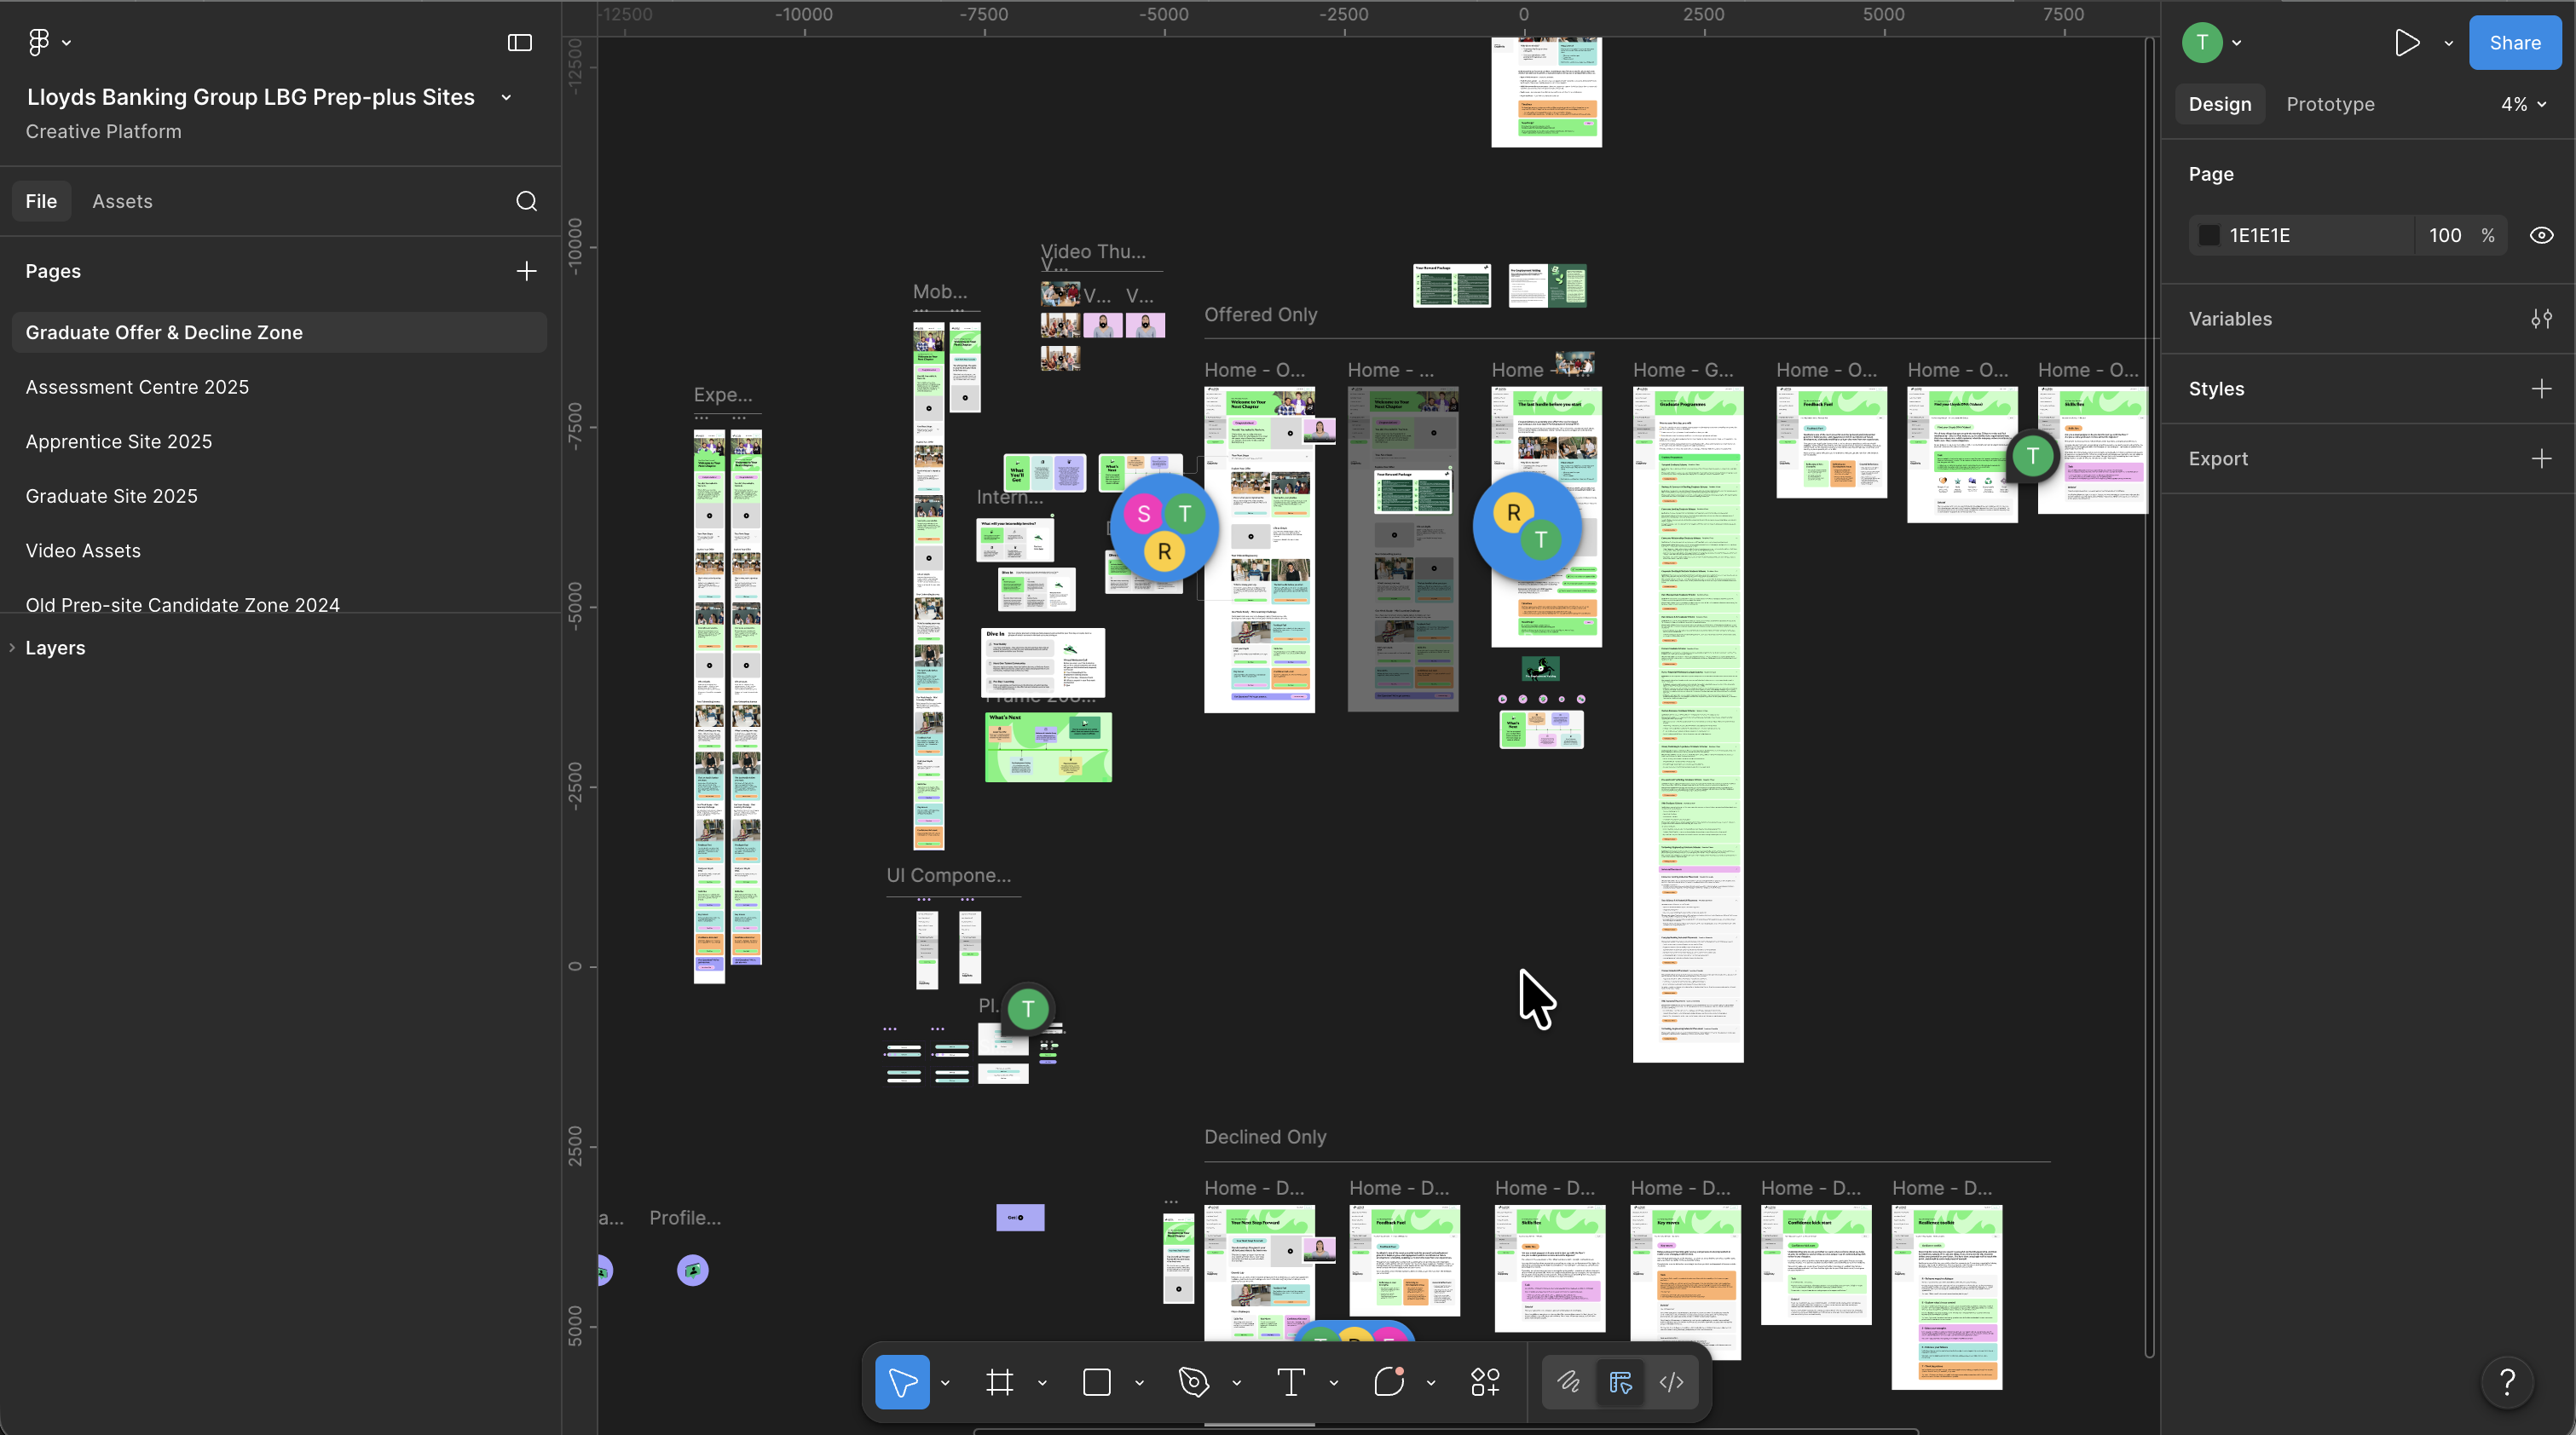2576x1435 pixels.
Task: Open Variables settings icon
Action: pyautogui.click(x=2541, y=319)
